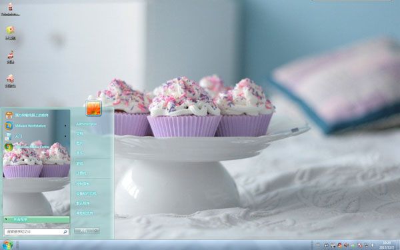Click the Getting Started document icon
The image size is (400, 250).
click(x=9, y=136)
